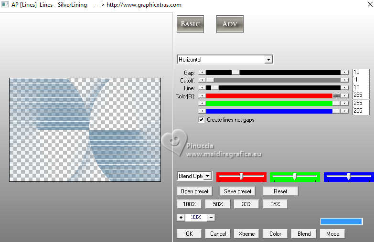Click the blue color value field
Screen dimensions: 374x242
coord(361,111)
